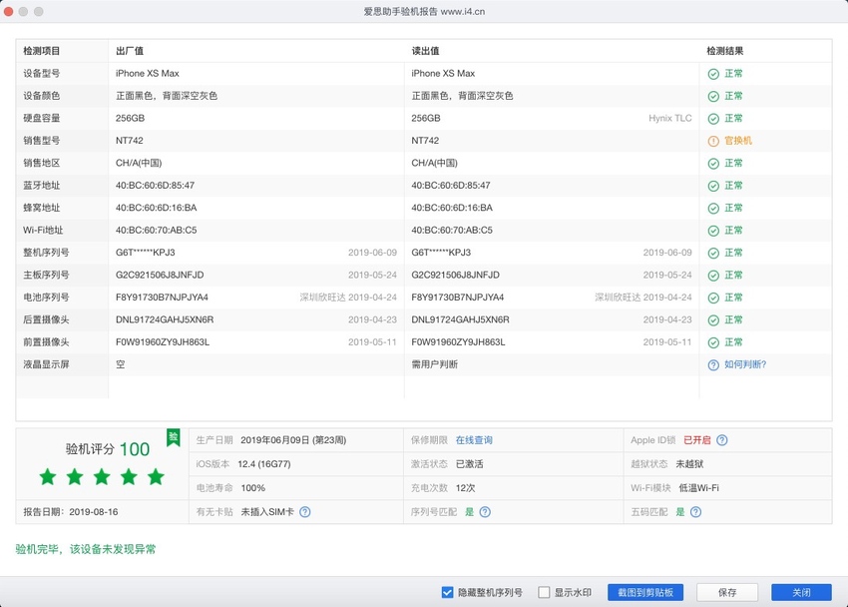Click the 256GB 出厂值 cell

click(x=131, y=119)
